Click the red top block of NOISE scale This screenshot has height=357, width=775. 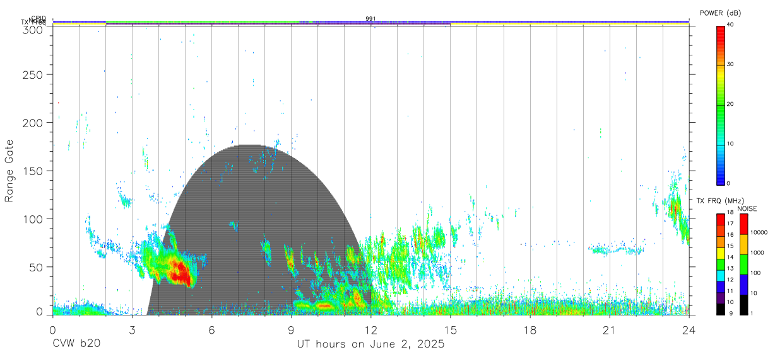coord(743,224)
